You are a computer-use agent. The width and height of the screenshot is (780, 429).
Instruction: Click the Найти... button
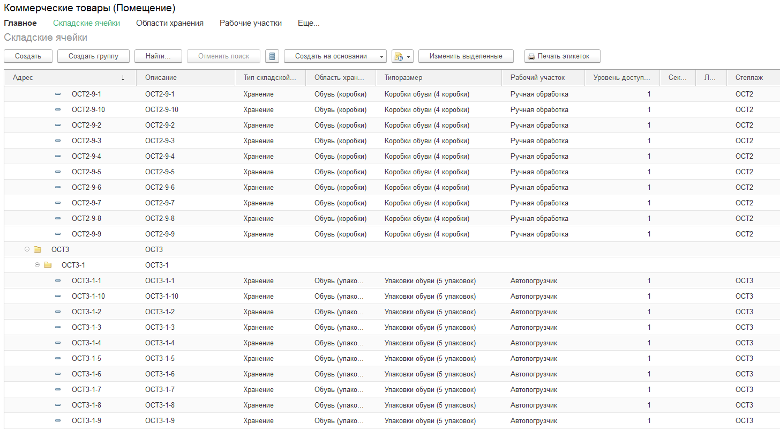tap(158, 56)
